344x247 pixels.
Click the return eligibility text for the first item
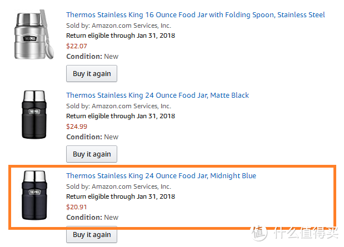click(x=121, y=36)
